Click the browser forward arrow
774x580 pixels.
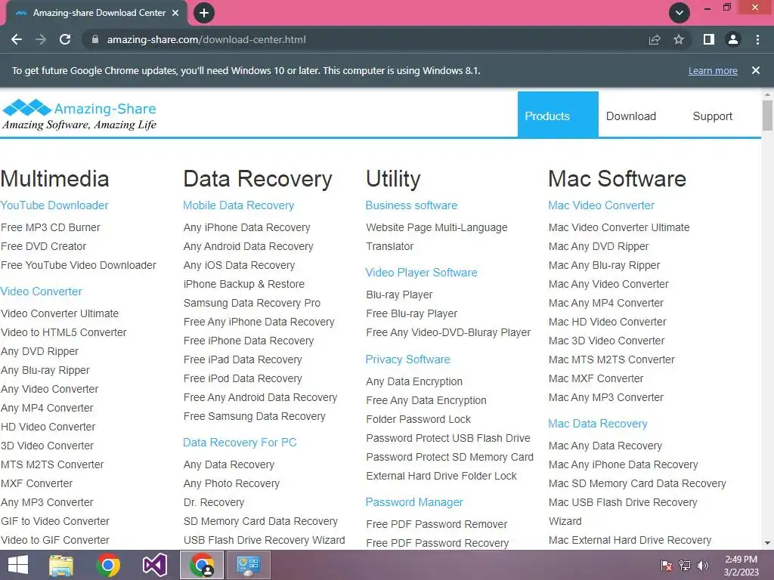tap(41, 39)
